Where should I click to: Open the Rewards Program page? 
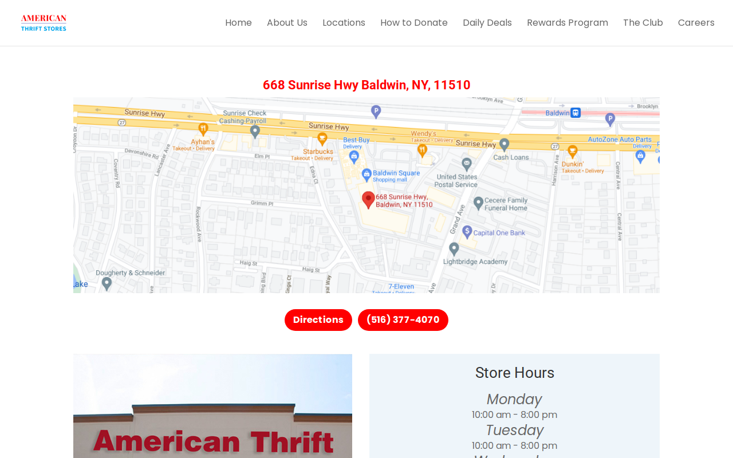(x=568, y=23)
